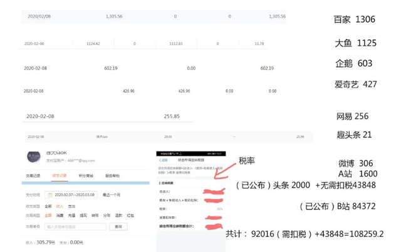Image resolution: width=401 pixels, height=252 pixels.
Task: Click the 爱奇艺 427 annotation
Action: click(x=355, y=84)
